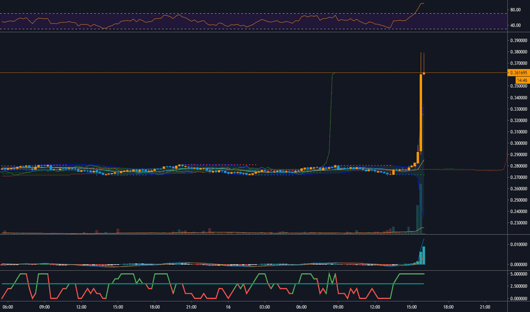Select the 0.380000 price axis label
Screen dimensions: 530x312
coord(519,52)
